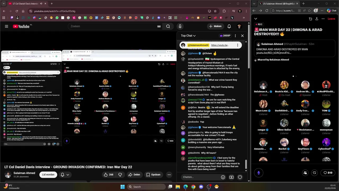Open the Sulaiman Ahmed channel name link

[x=24, y=173]
